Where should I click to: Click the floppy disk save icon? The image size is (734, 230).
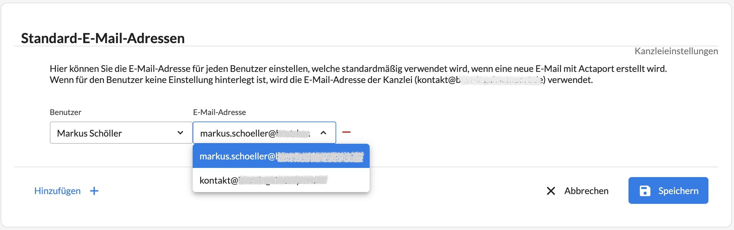click(x=645, y=191)
